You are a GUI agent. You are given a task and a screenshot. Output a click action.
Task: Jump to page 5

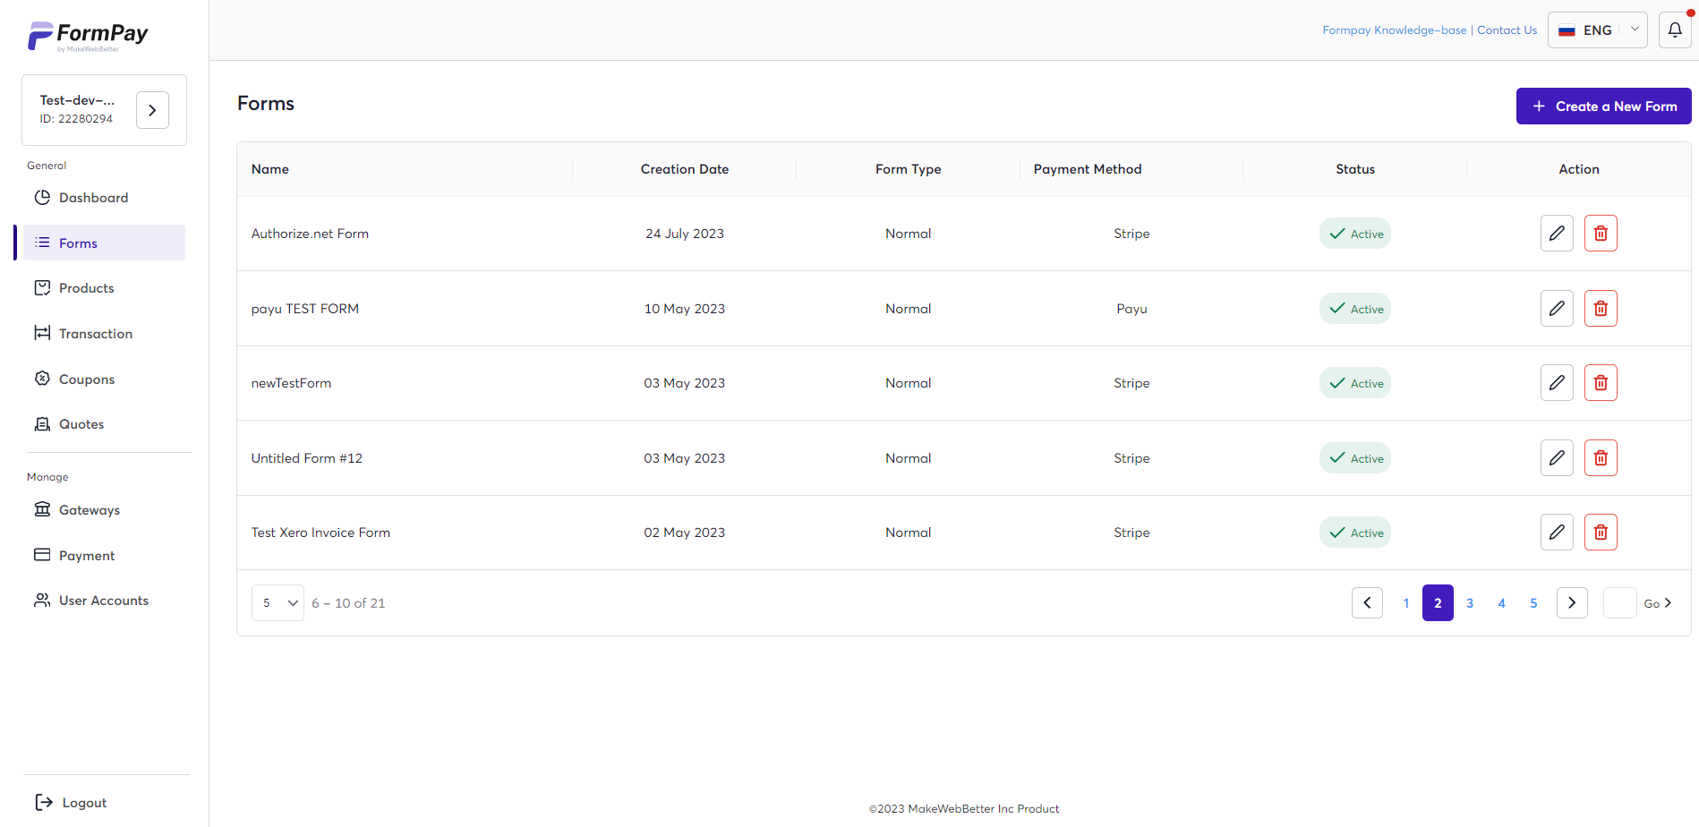coord(1533,603)
